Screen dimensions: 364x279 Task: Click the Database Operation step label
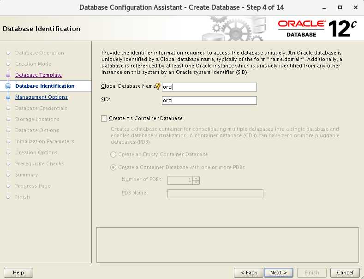click(40, 53)
